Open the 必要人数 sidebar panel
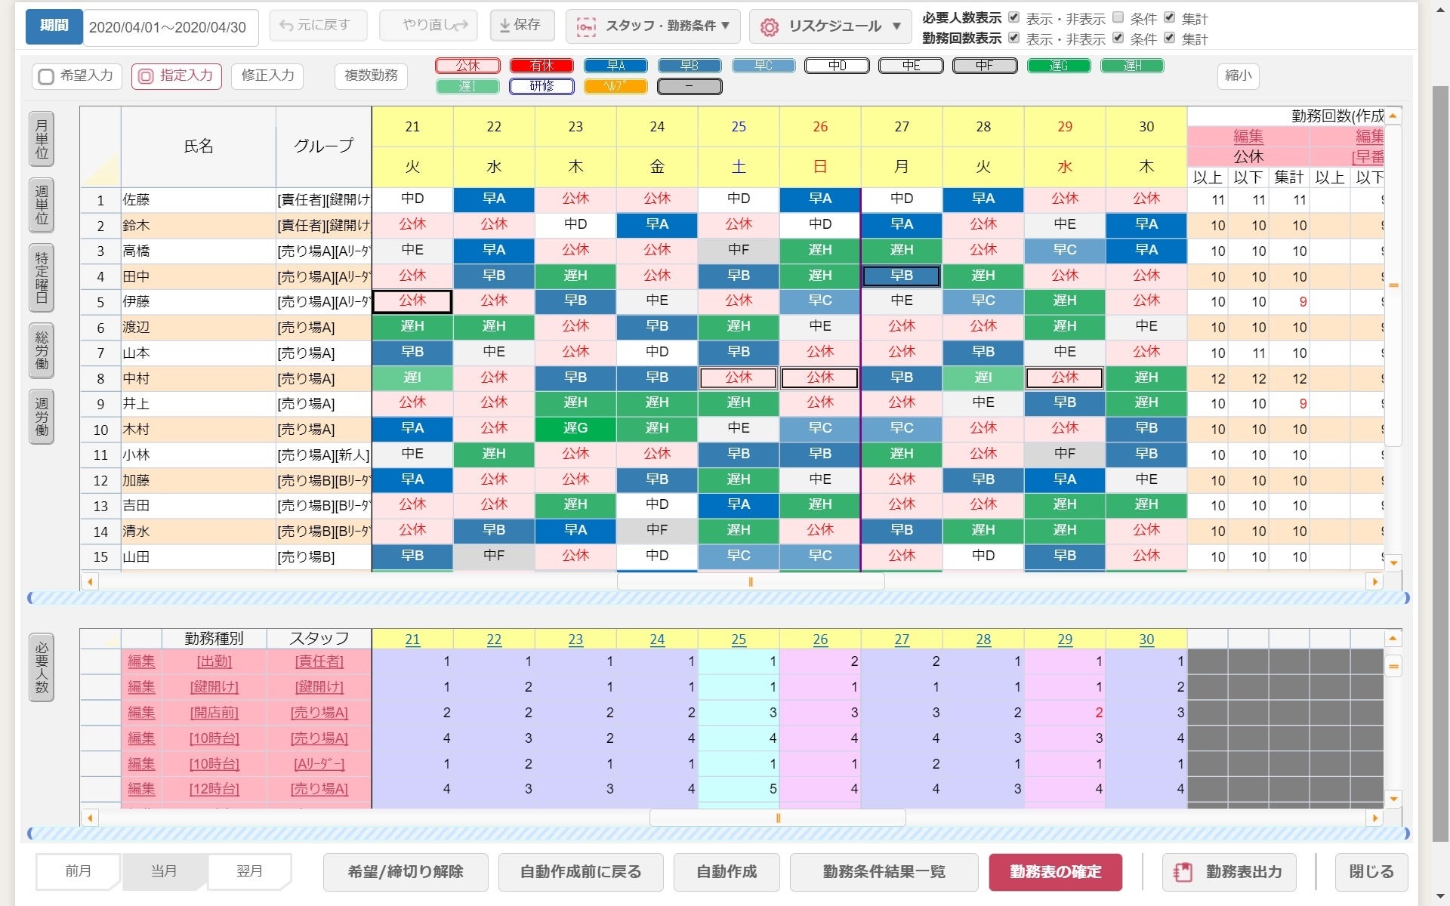This screenshot has width=1450, height=906. (42, 667)
